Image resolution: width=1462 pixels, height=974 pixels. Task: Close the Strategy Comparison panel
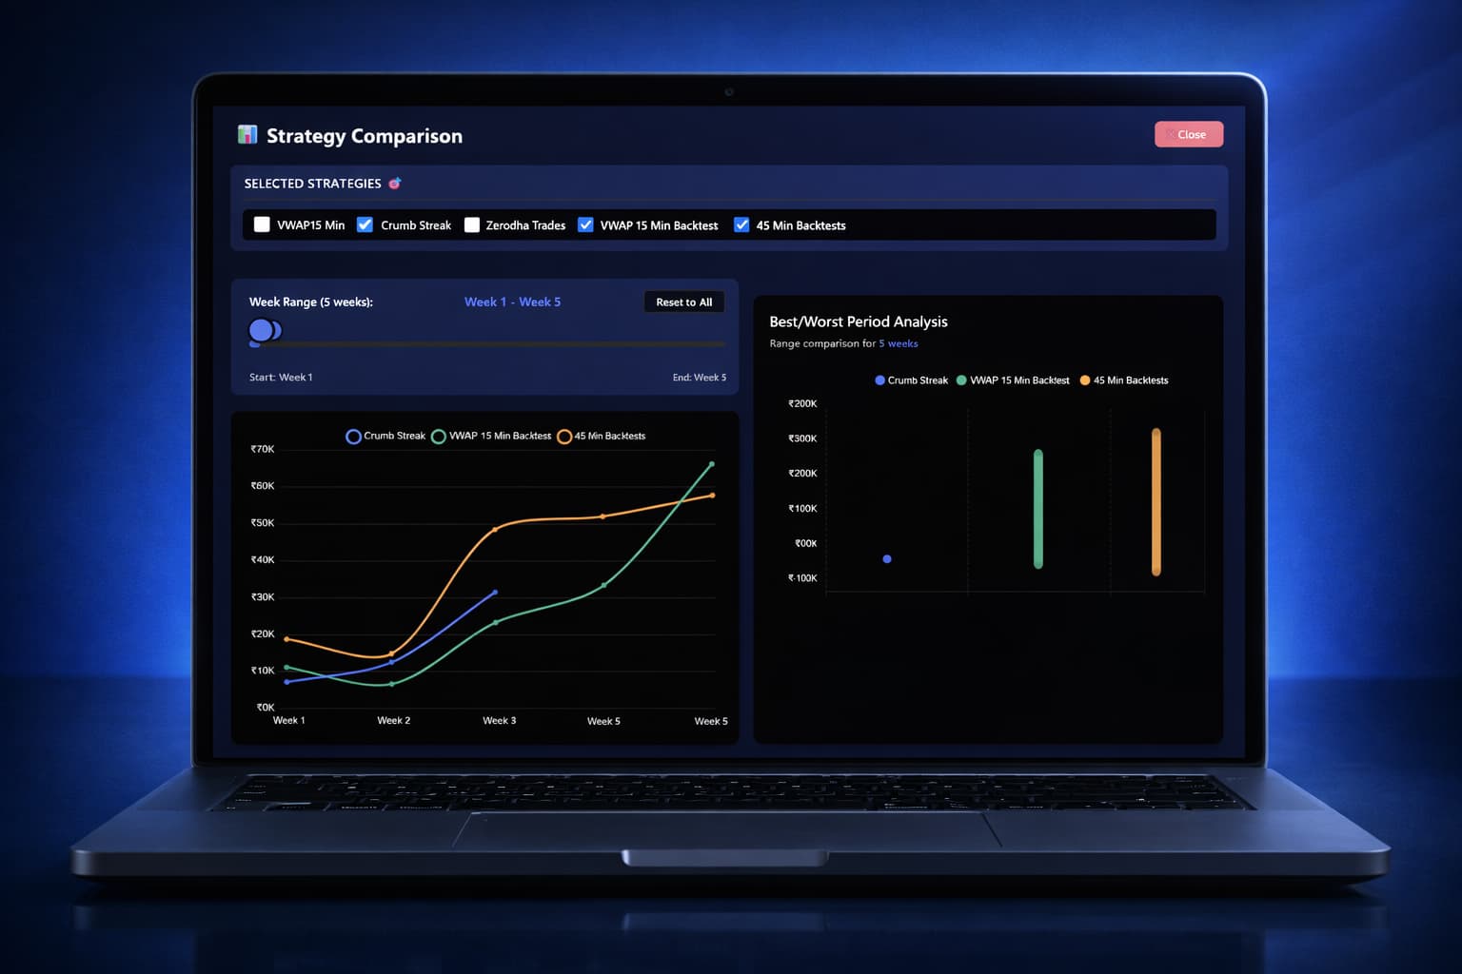pos(1188,134)
